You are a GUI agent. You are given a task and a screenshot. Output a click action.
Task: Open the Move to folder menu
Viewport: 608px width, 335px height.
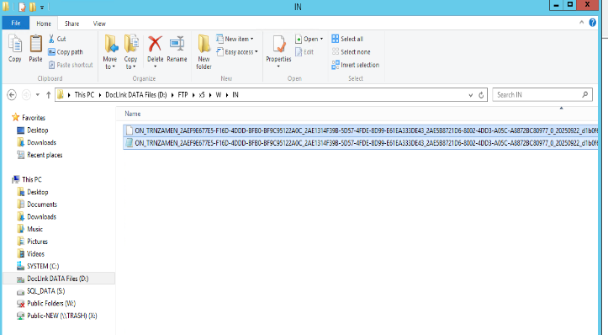[110, 52]
